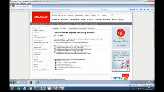
Task: Click the Oracle search magnifier icon
Action: (x=112, y=15)
